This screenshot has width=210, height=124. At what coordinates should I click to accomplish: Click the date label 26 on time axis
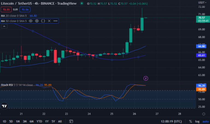point(134,114)
